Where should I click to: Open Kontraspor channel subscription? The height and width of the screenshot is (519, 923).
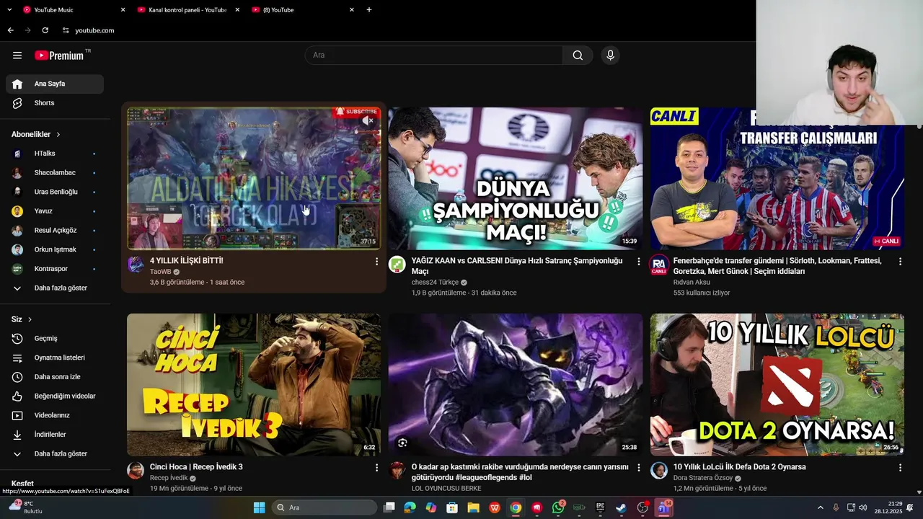point(55,269)
